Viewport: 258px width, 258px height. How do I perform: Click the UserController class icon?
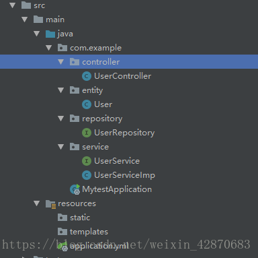(87, 76)
